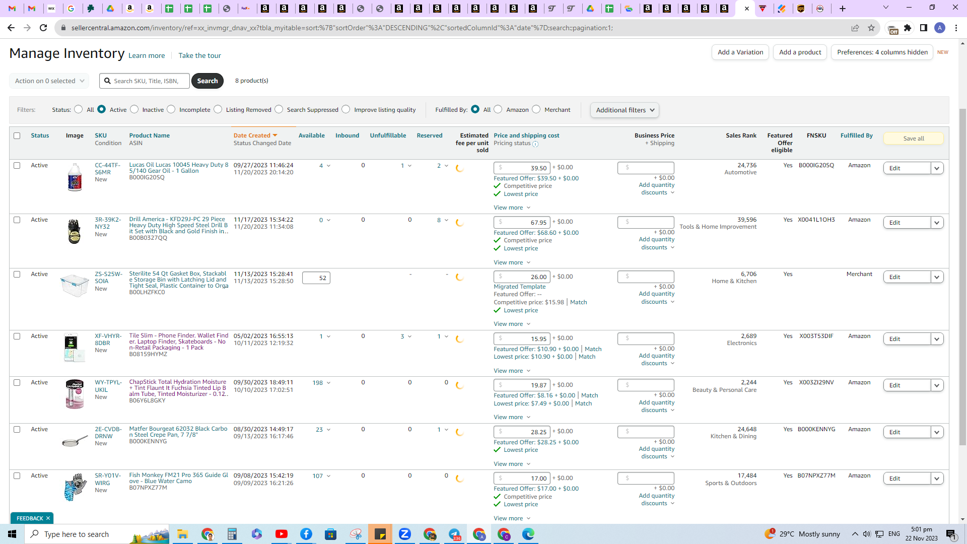
Task: Open Edit dropdown arrow for Drill America row
Action: pyautogui.click(x=937, y=223)
